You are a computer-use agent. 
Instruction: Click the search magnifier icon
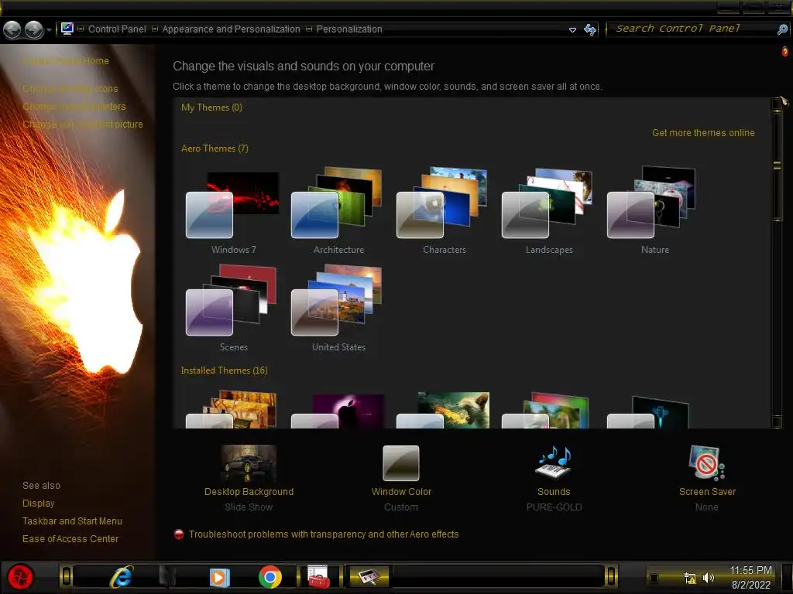(782, 29)
